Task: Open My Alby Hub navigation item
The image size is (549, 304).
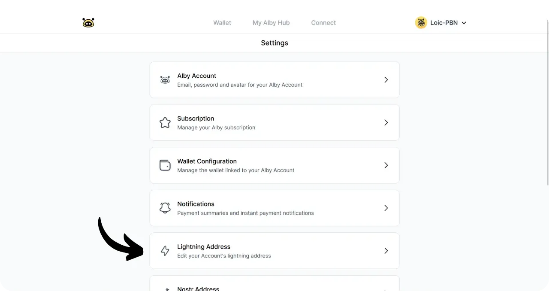Action: coord(271,23)
